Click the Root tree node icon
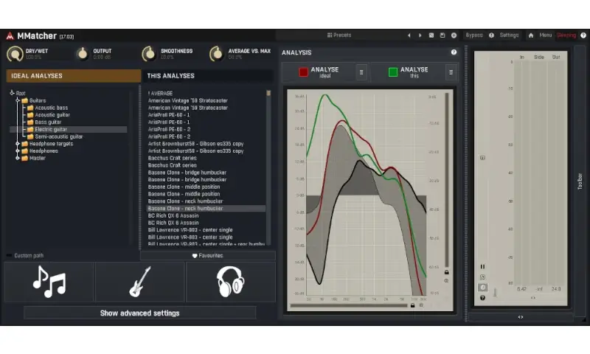The height and width of the screenshot is (354, 590). click(12, 92)
